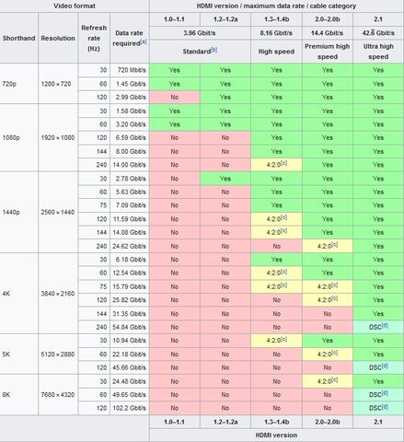The image size is (404, 442).
Task: Click footnote [a] beside Data rate required
Action: [144, 41]
